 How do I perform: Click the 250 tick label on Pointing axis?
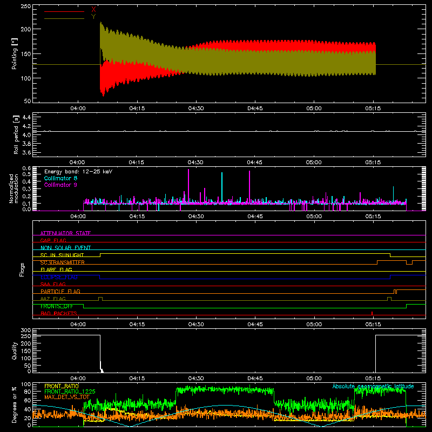tap(25, 6)
